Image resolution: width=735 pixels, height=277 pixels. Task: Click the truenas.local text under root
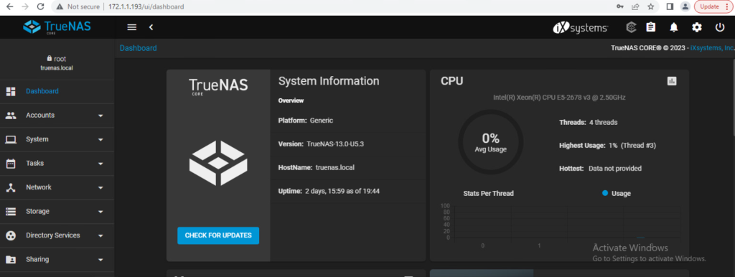click(57, 68)
